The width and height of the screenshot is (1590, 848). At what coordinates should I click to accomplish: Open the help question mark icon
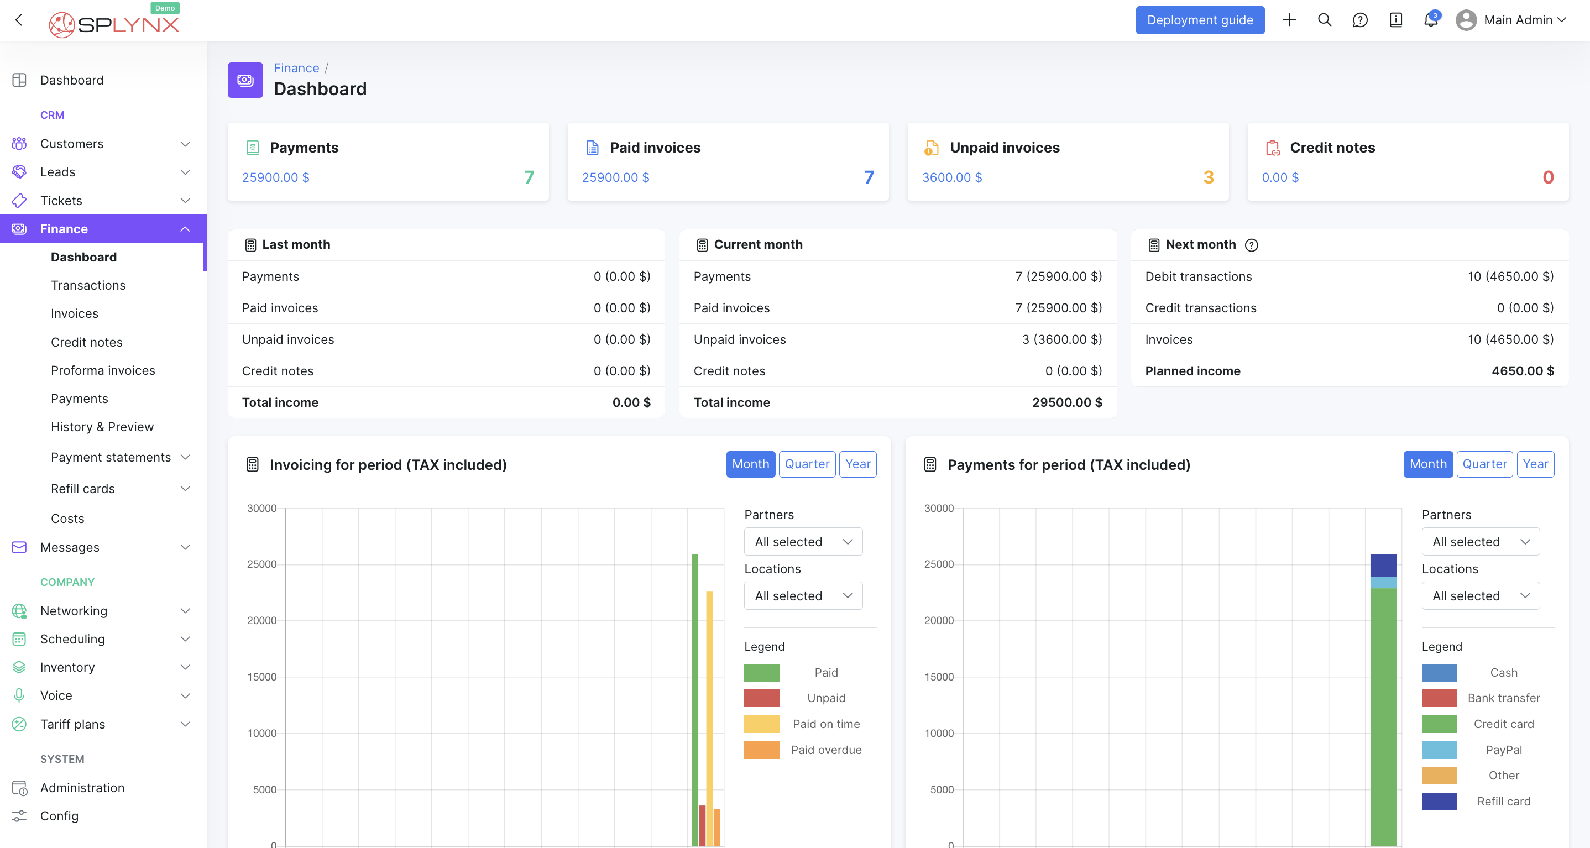point(1360,20)
